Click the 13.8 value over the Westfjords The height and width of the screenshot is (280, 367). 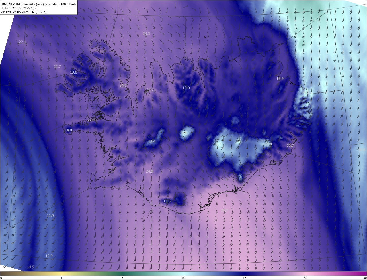coord(74,72)
